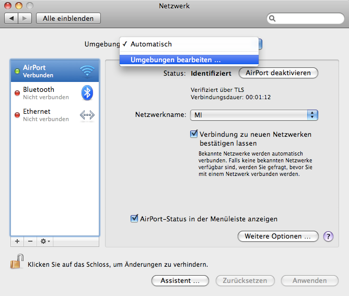349x296 pixels.
Task: Click the Ethernet arrows icon
Action: coord(87,115)
